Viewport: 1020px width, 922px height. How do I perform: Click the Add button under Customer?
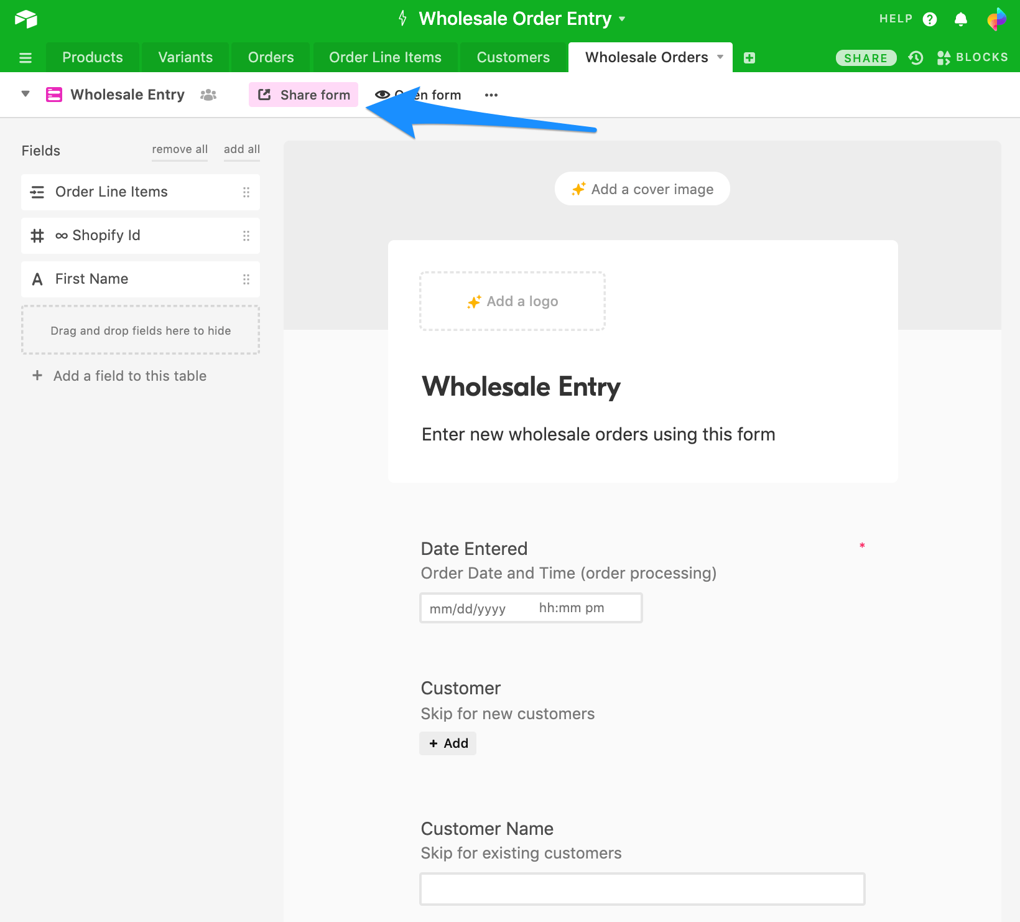pyautogui.click(x=448, y=743)
